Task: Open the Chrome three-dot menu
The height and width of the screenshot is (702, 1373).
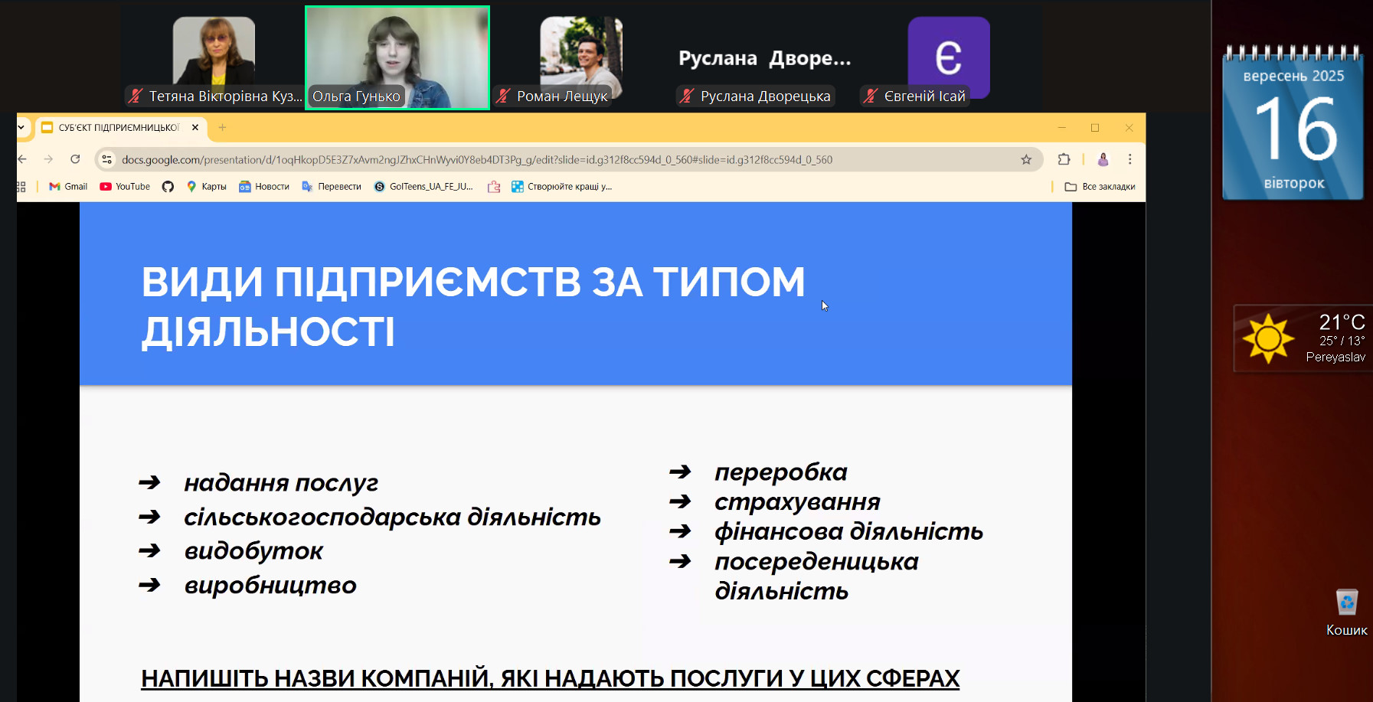Action: tap(1129, 159)
